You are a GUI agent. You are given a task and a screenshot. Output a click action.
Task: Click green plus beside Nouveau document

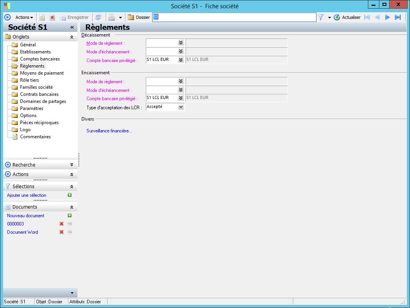[70, 216]
